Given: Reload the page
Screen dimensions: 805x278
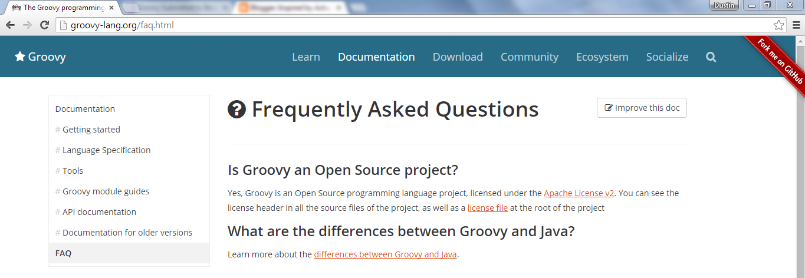Looking at the screenshot, I should (44, 25).
